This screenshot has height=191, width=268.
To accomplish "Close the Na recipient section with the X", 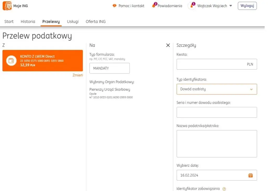I will [x=168, y=45].
